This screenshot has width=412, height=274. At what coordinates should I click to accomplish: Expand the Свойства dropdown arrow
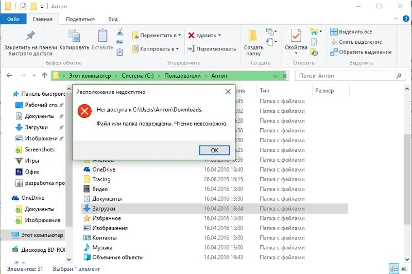click(296, 54)
